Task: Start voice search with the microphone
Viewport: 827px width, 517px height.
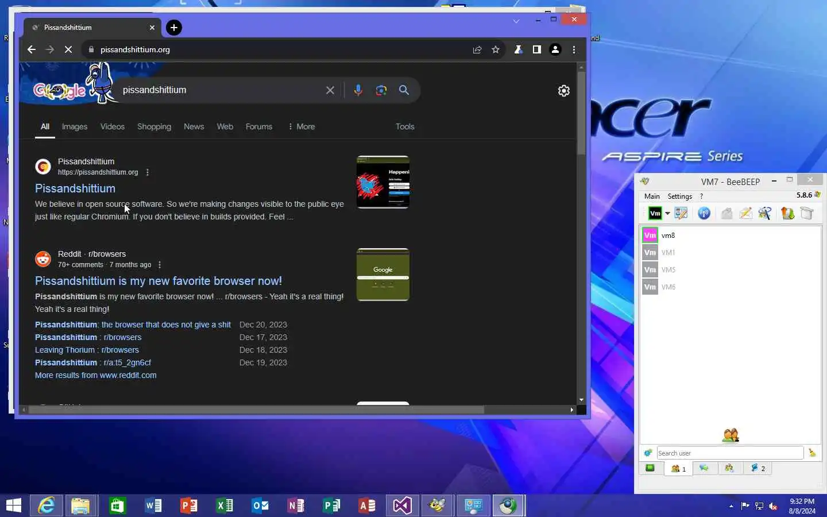Action: (x=358, y=90)
